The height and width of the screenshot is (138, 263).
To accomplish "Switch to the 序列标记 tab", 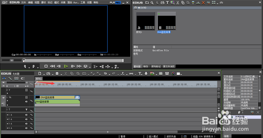I will (x=156, y=66).
